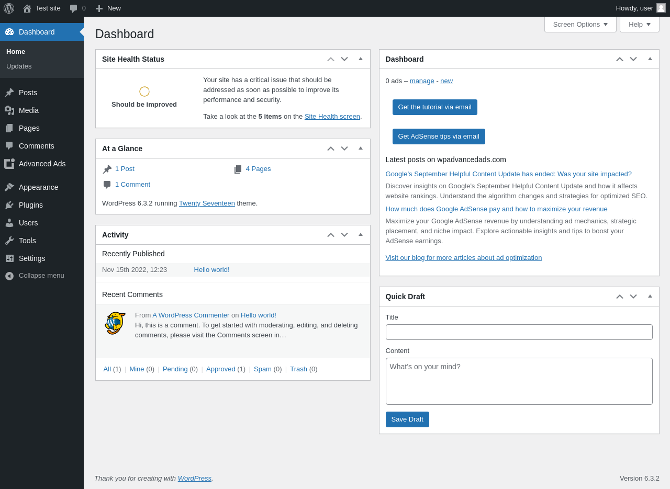Click the Save Draft button
The image size is (670, 489).
point(407,419)
